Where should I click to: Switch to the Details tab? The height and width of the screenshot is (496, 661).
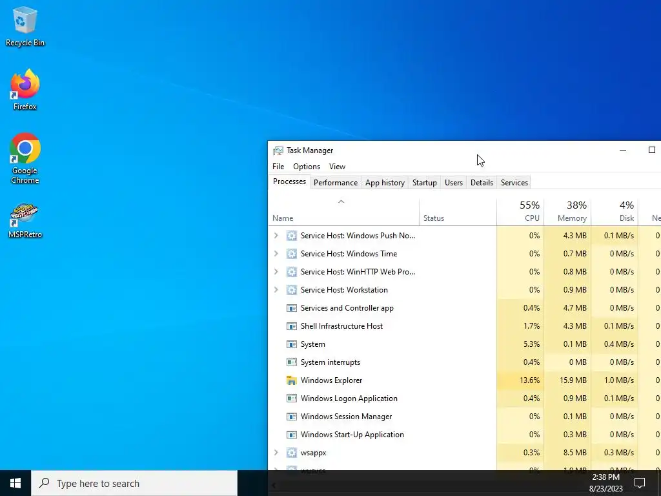pos(482,183)
